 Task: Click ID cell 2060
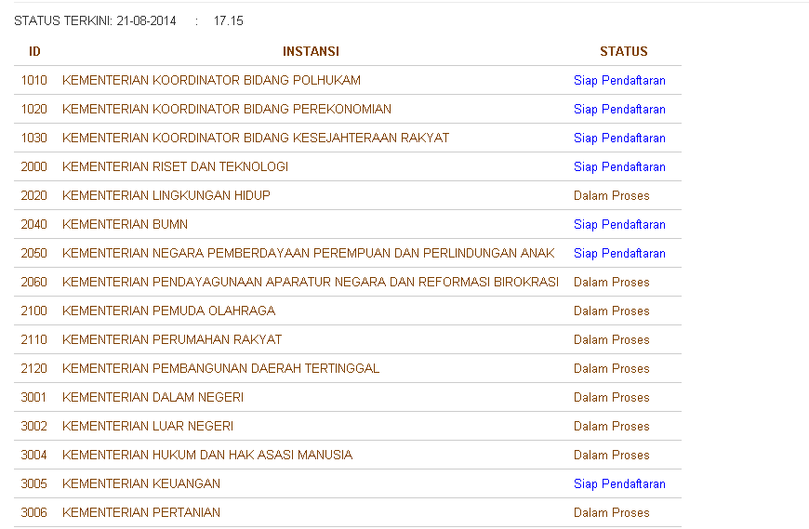[x=34, y=283]
